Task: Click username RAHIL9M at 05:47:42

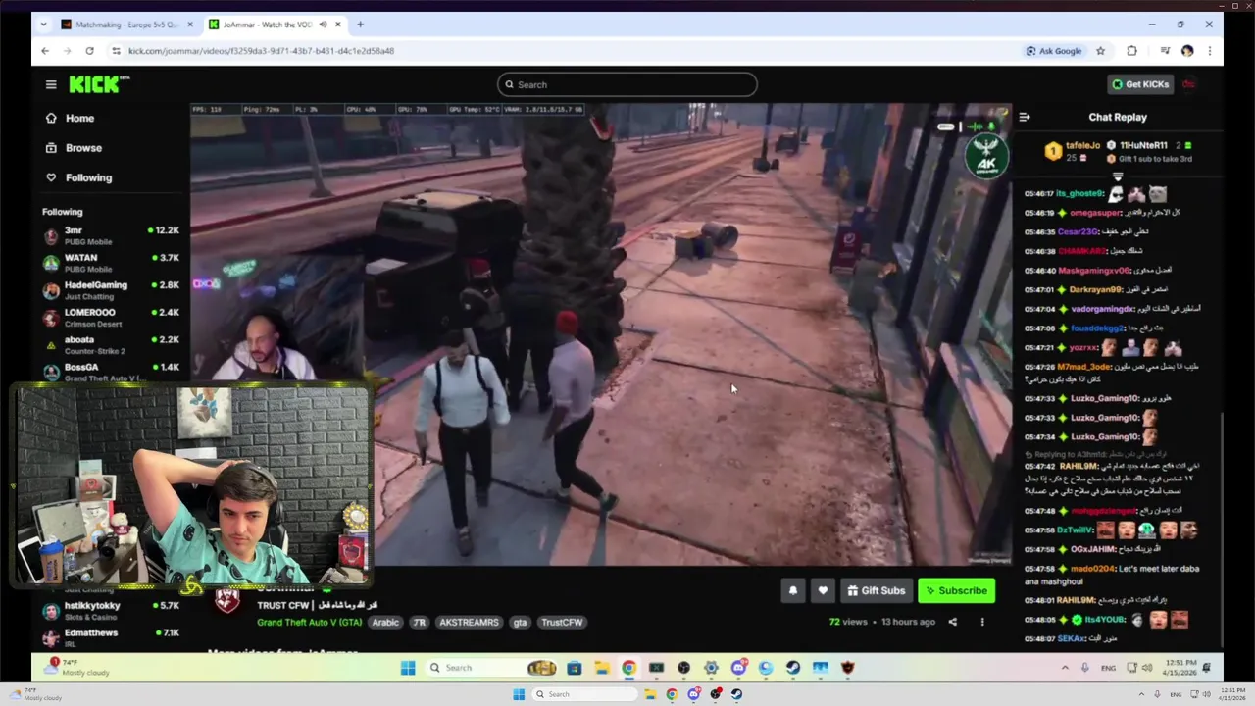Action: [1078, 466]
